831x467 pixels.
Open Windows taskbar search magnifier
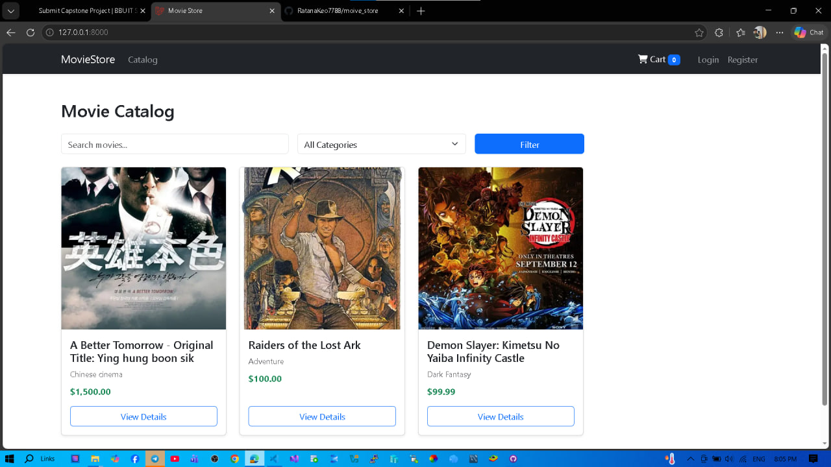coord(29,459)
